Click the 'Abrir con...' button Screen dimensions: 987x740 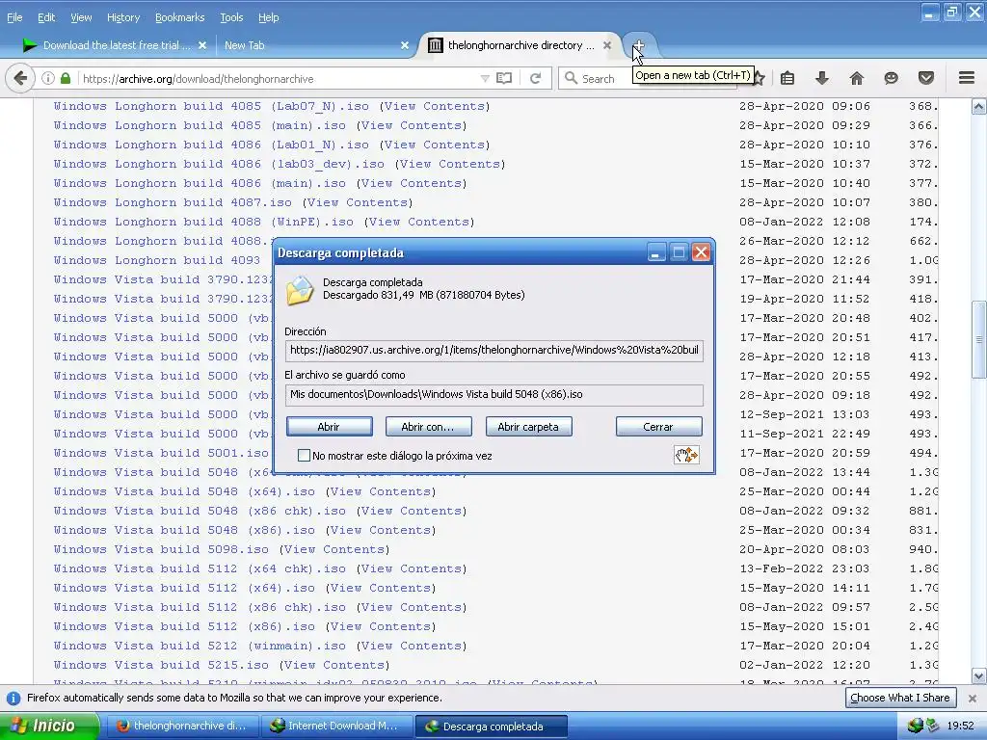[428, 427]
